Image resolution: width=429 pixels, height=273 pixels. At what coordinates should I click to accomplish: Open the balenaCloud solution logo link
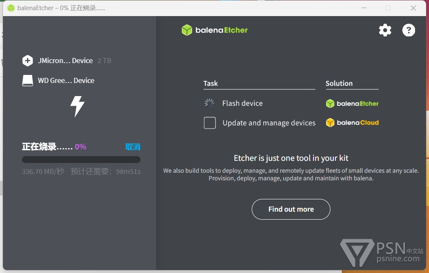(352, 123)
